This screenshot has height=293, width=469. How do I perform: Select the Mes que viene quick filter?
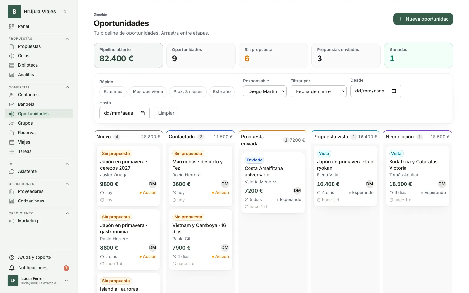coord(148,92)
